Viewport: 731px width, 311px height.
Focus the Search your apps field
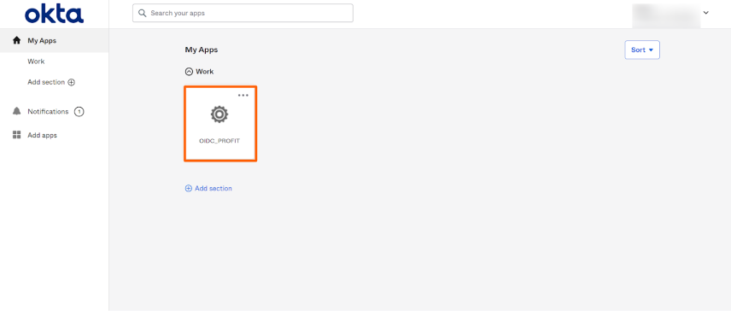(x=243, y=13)
